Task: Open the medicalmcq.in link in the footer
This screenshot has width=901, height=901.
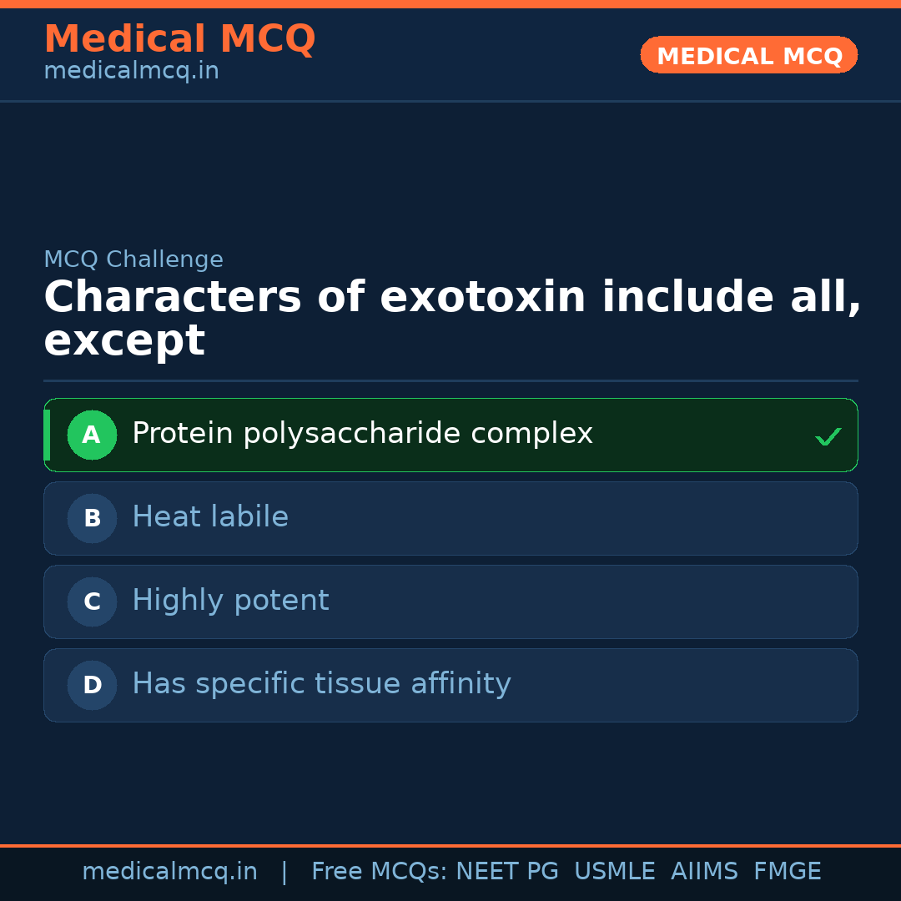Action: (x=169, y=872)
